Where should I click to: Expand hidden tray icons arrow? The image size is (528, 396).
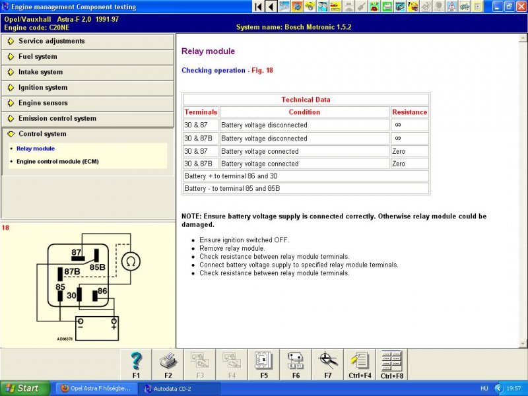coord(498,389)
